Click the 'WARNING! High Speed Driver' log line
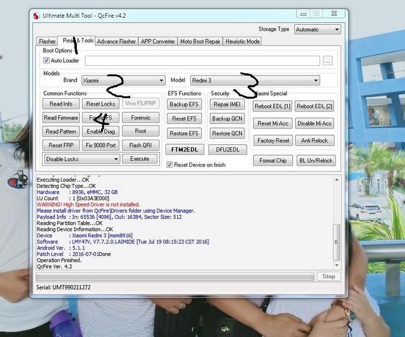 click(x=88, y=204)
